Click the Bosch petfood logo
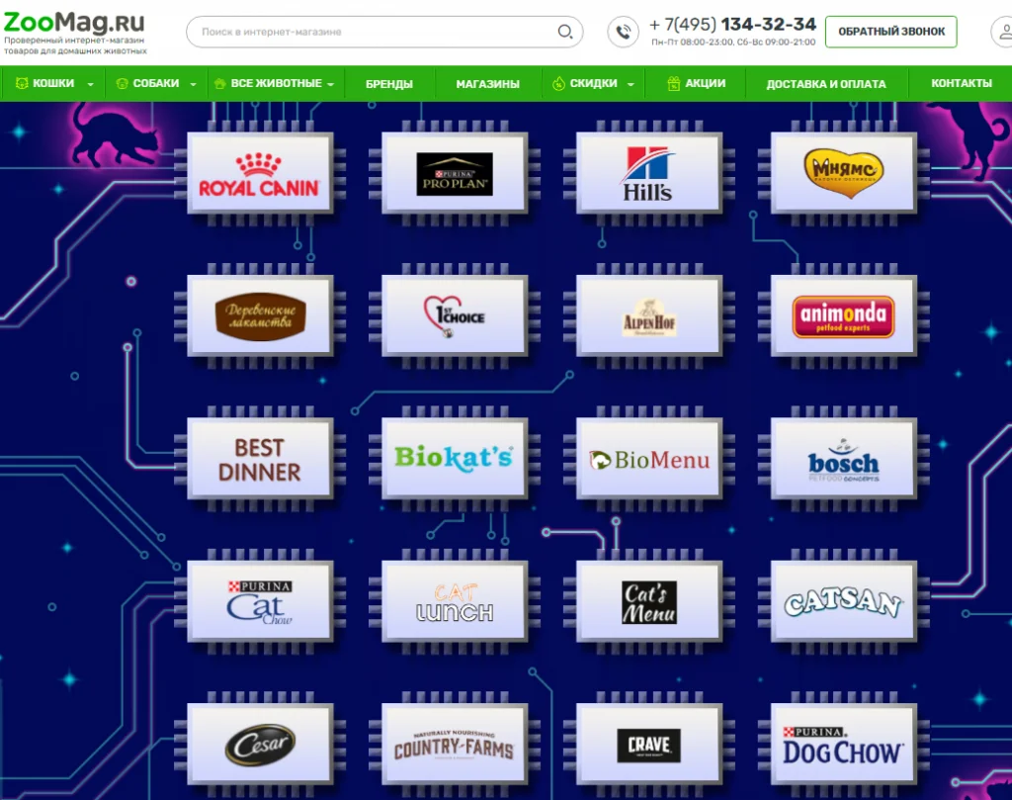This screenshot has height=800, width=1012. pyautogui.click(x=843, y=460)
